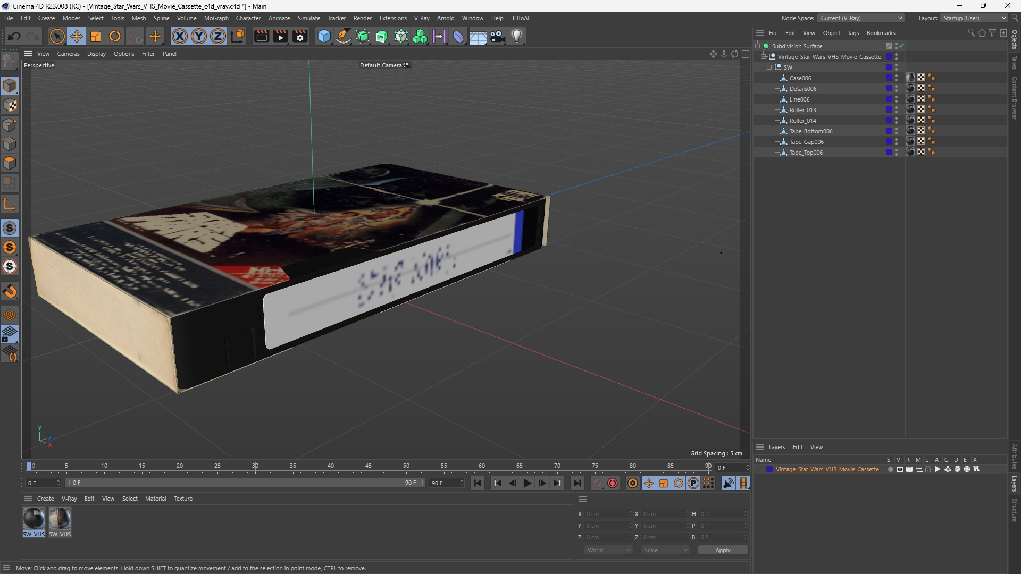Screen dimensions: 1021x574
Task: Click the Vintage_Star_Wars_VHS_Movie_Cassette layer color in Layers
Action: point(769,469)
